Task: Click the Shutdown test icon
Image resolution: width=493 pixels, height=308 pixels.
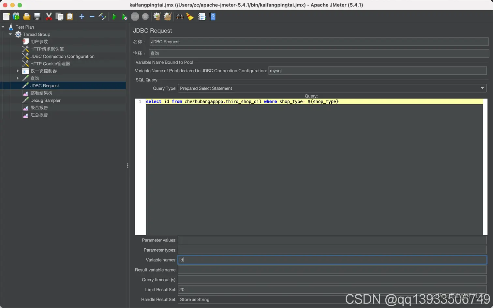Action: [x=145, y=17]
